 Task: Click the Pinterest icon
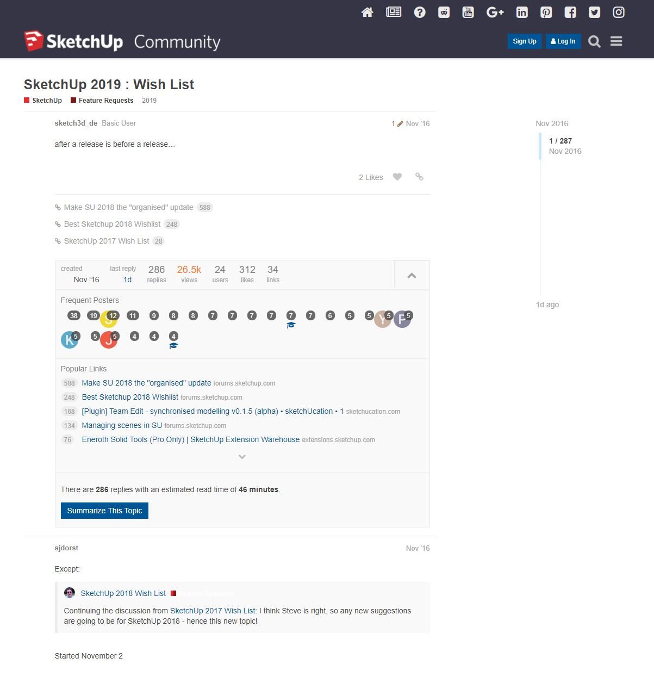546,13
